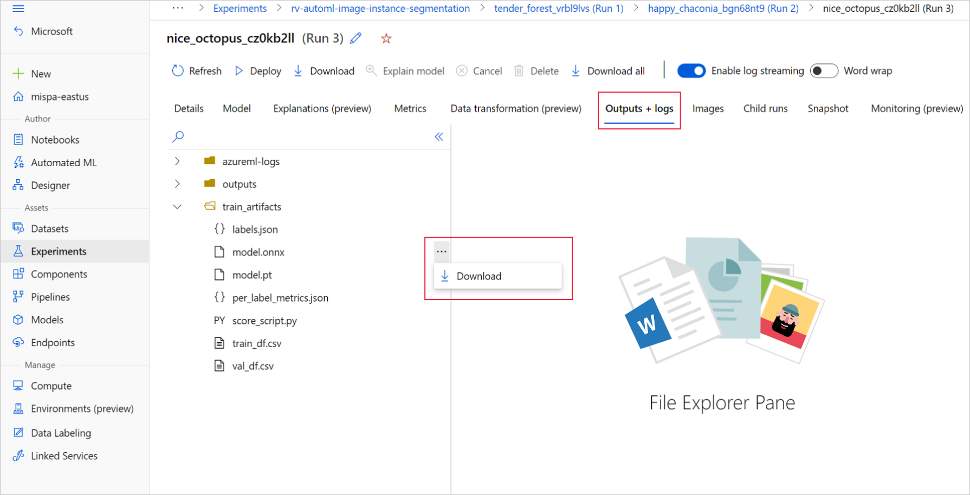This screenshot has width=970, height=495.
Task: Click the refresh run icon
Action: 178,70
